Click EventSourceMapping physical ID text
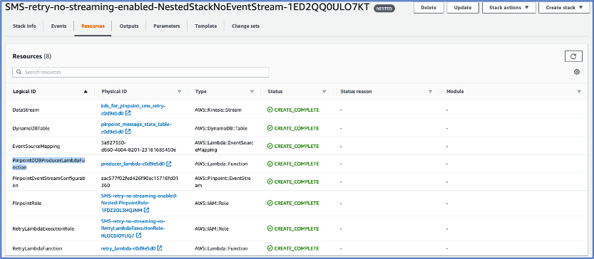Image resolution: width=594 pixels, height=259 pixels. [138, 146]
